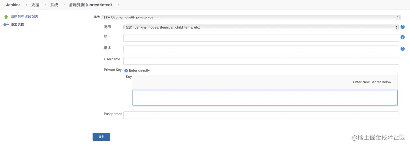Click the 确定 confirm button
The image size is (410, 146).
pyautogui.click(x=101, y=137)
